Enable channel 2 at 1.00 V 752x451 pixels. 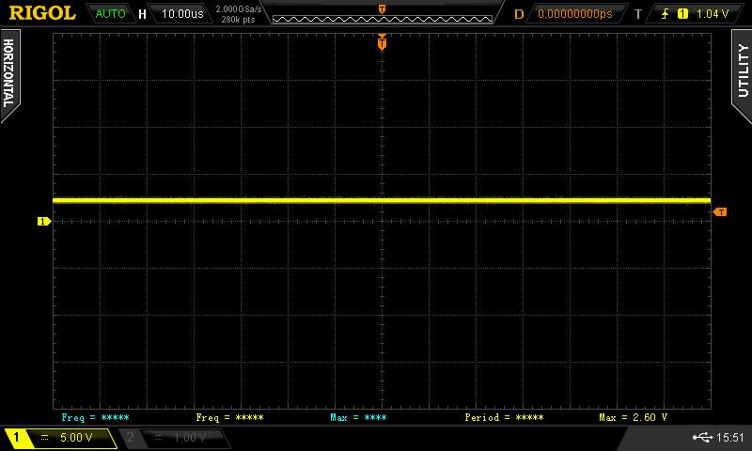(x=175, y=438)
